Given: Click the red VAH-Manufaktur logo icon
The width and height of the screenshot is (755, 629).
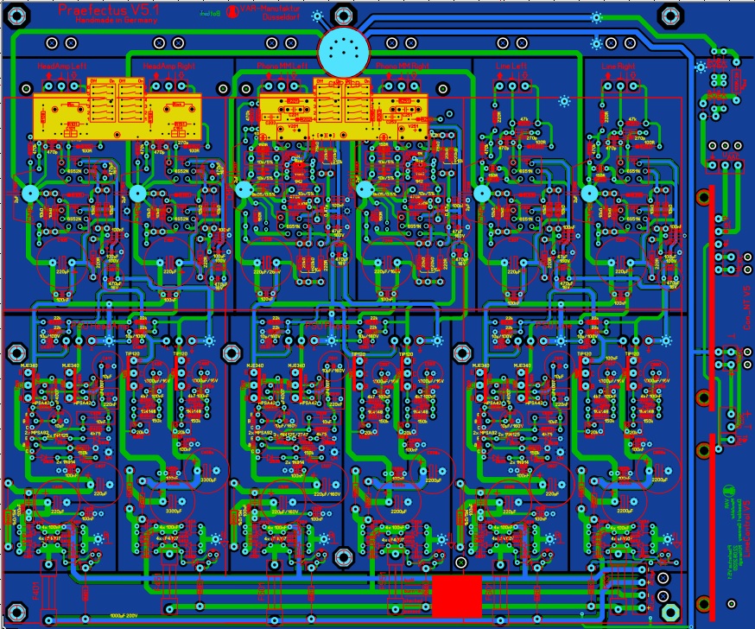Looking at the screenshot, I should tap(232, 10).
